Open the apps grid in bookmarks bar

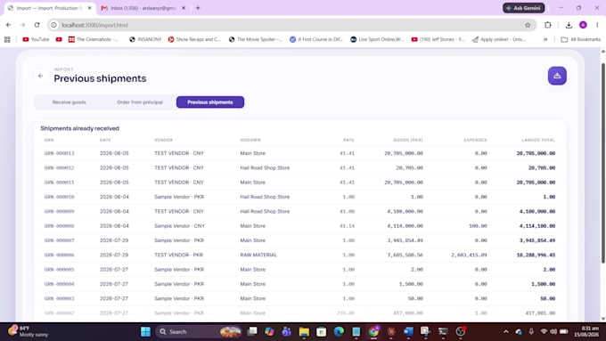point(7,39)
